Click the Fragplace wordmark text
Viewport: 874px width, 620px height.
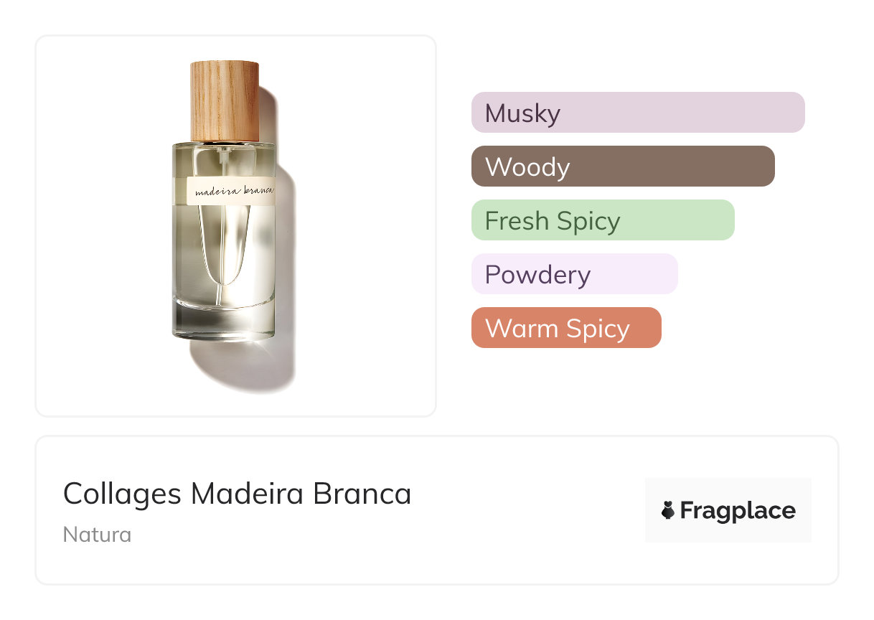click(x=738, y=511)
